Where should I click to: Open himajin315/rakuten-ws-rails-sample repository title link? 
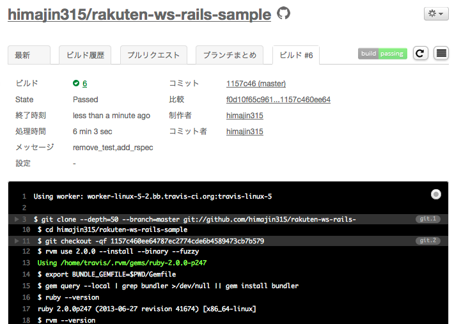(139, 15)
